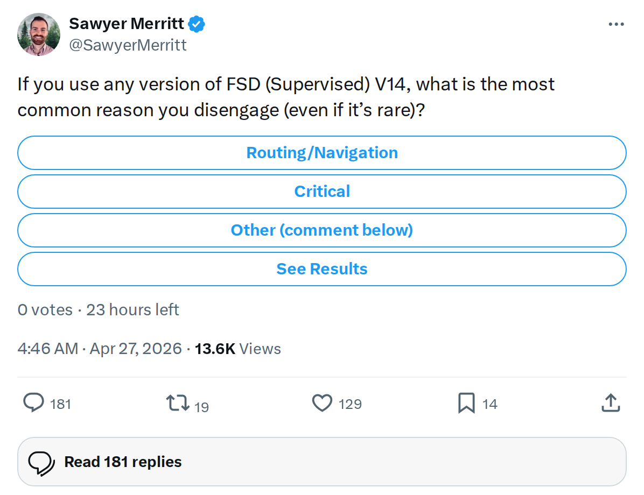
Task: Click the @SawyerMerritt handle
Action: point(128,45)
